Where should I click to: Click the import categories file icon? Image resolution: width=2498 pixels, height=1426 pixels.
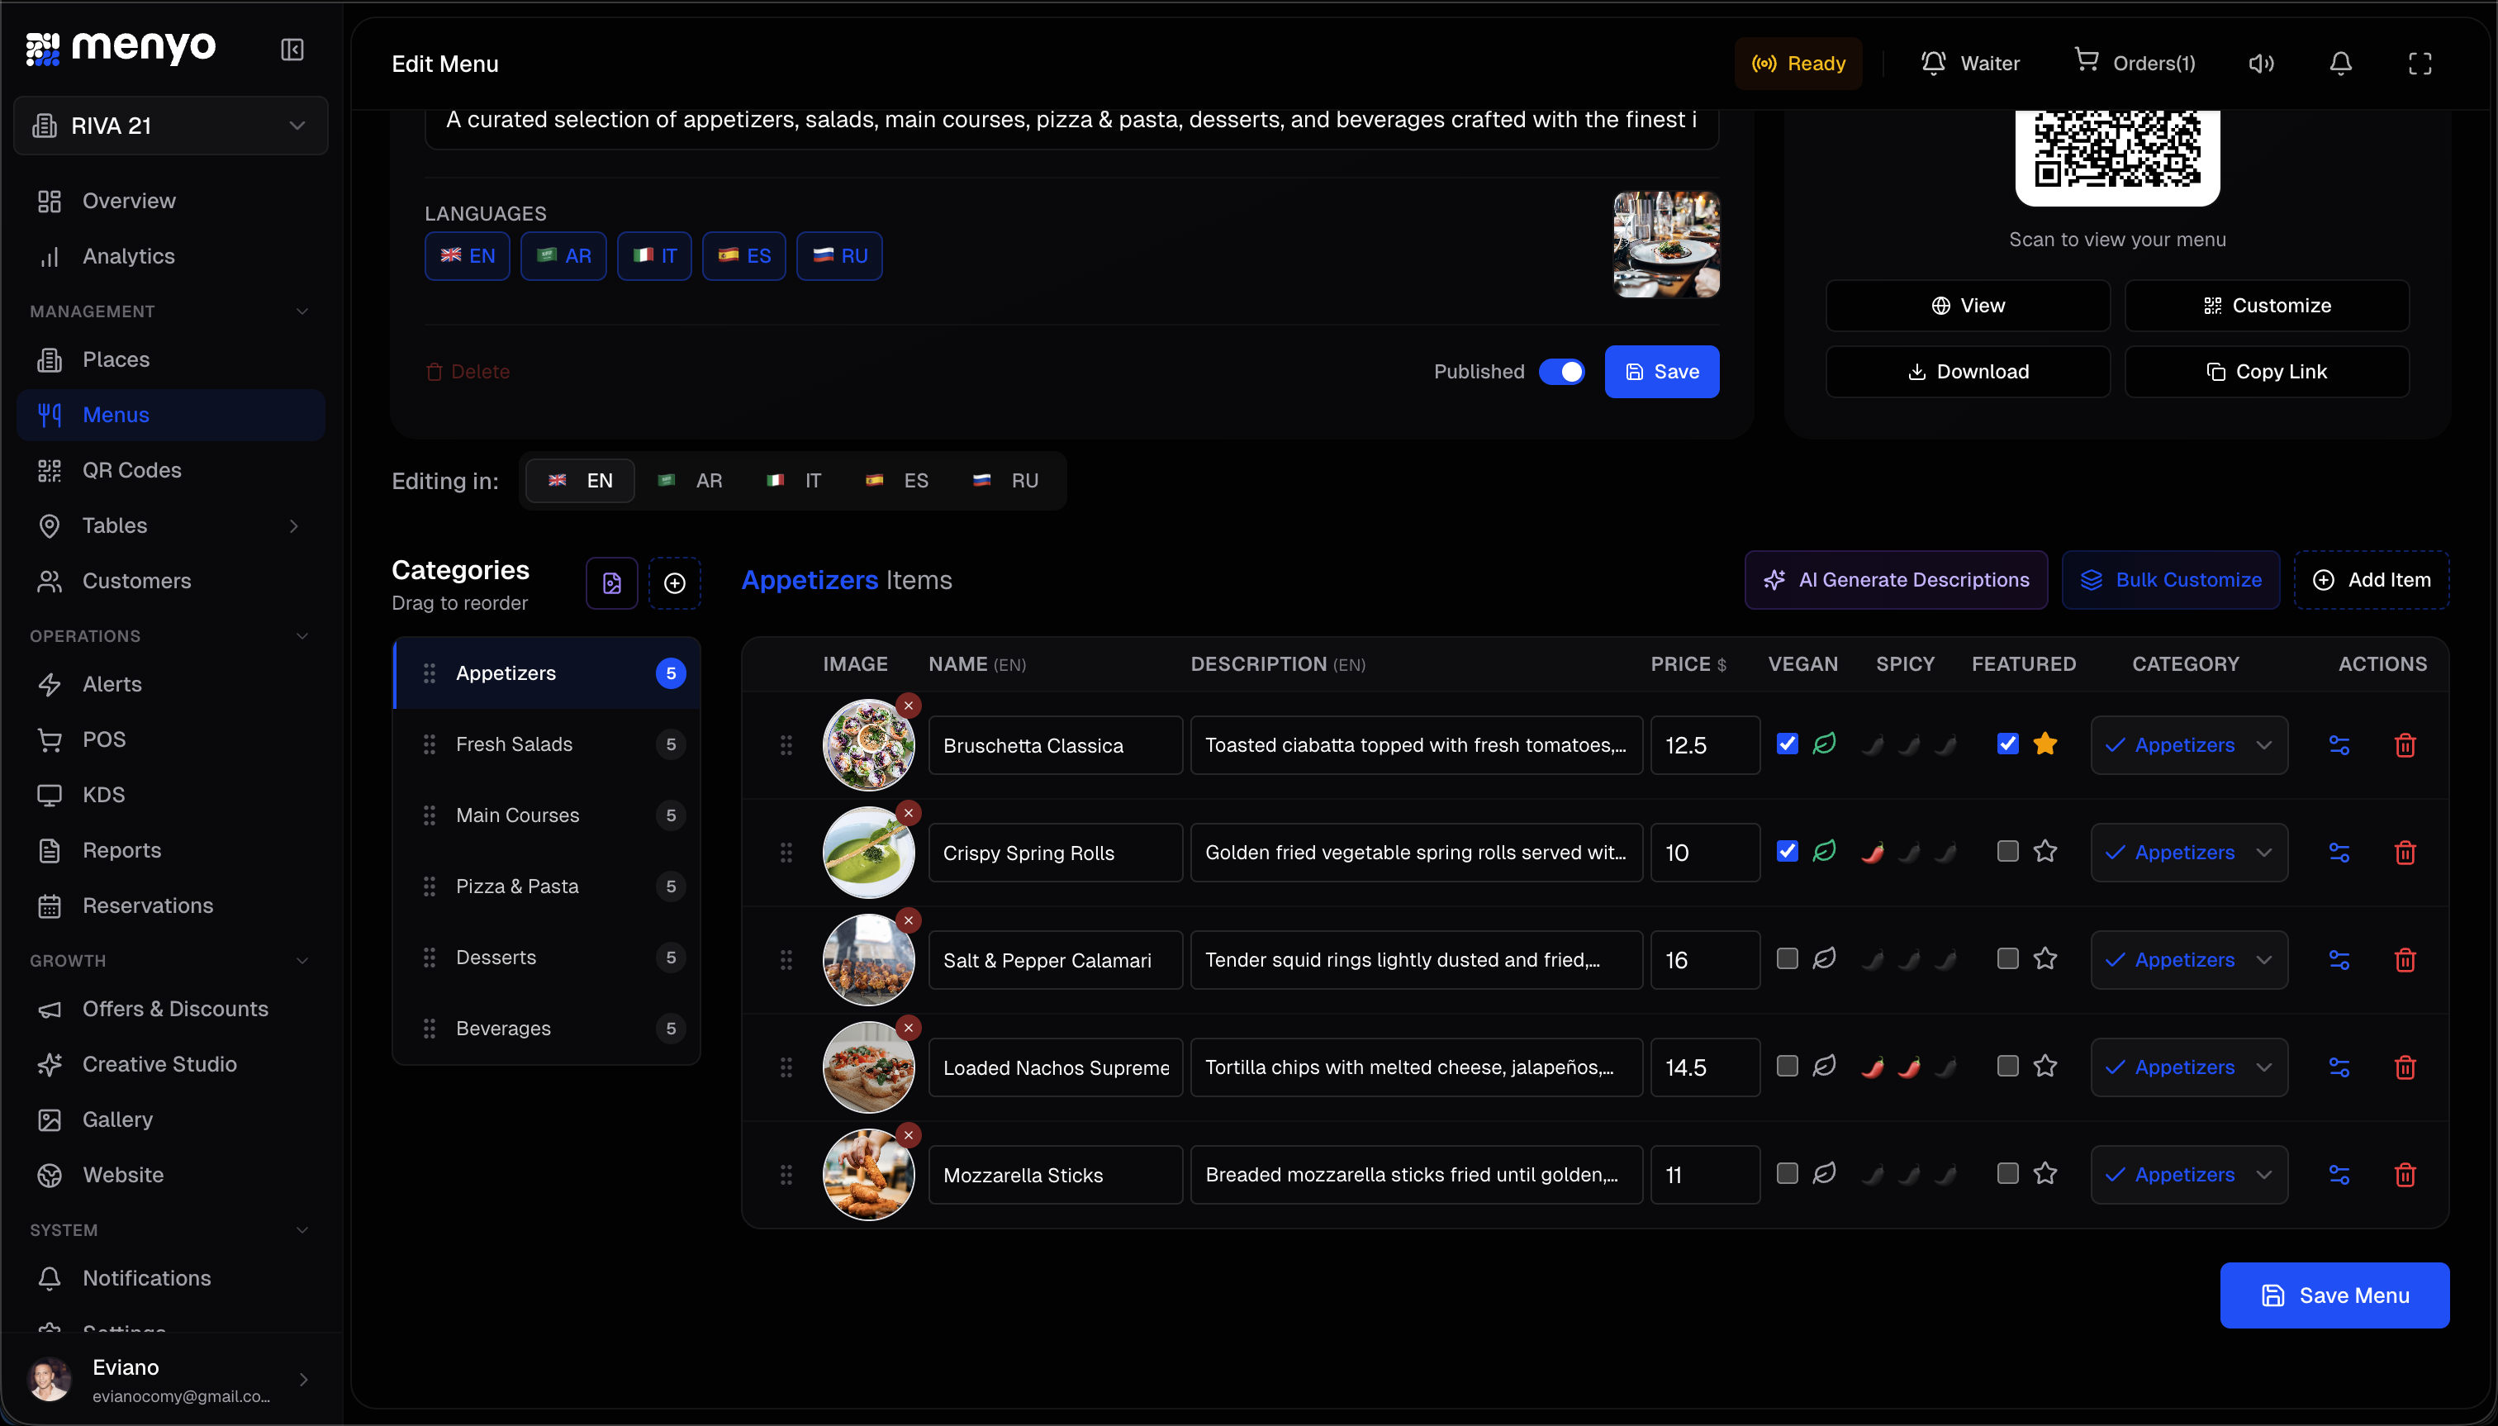[x=612, y=584]
